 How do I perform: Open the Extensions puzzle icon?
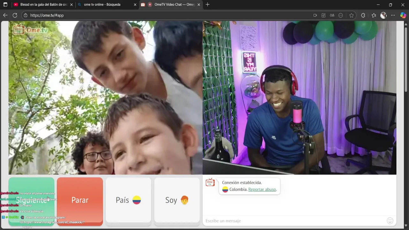tap(363, 15)
